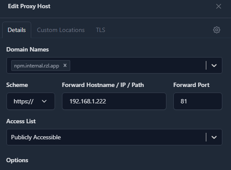This screenshot has width=231, height=170.
Task: Expand the Domain Names dropdown arrow
Action: [x=214, y=65]
